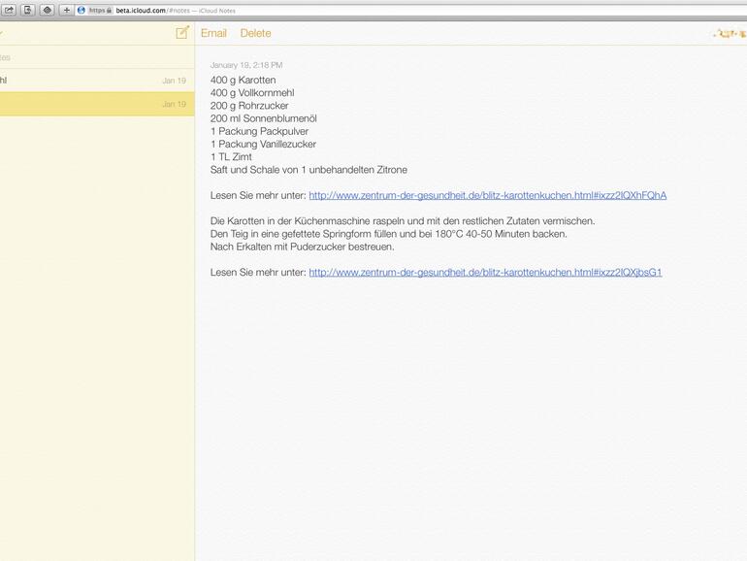
Task: Click the page-with-arrow toolbar button after Share
Action: (x=27, y=10)
